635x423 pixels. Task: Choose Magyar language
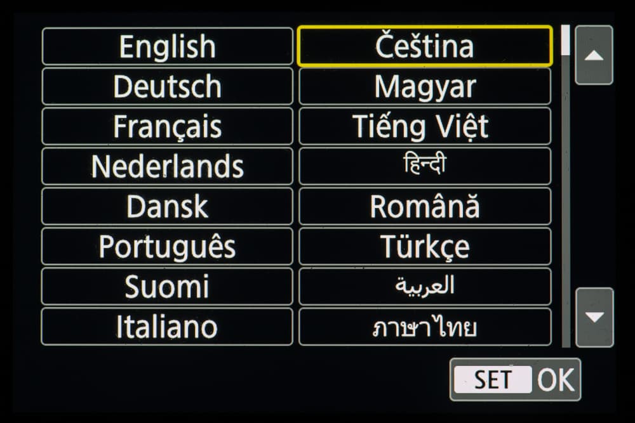click(424, 86)
